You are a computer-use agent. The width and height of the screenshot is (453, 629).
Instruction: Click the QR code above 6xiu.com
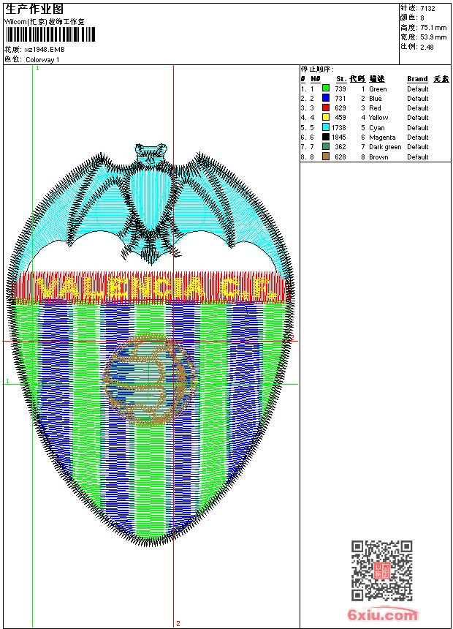[382, 570]
